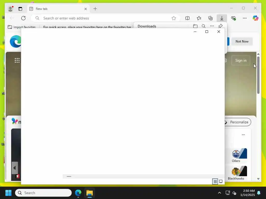266x199 pixels.
Task: Open Microsoft Edge from taskbar
Action: [x=78, y=193]
